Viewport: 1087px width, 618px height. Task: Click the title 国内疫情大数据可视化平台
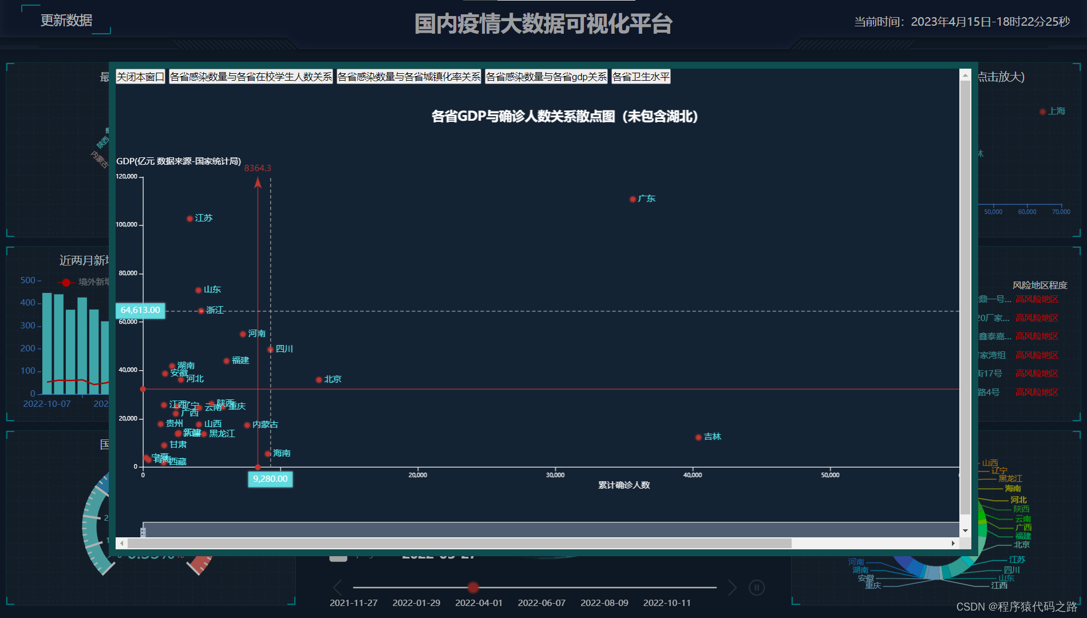543,24
